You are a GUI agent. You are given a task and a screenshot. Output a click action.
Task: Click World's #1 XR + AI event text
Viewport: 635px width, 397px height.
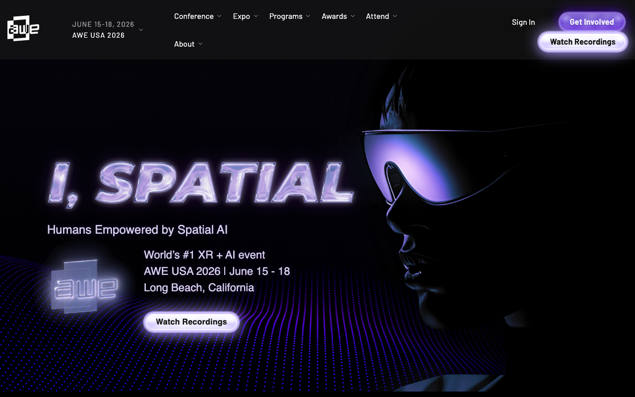pyautogui.click(x=204, y=255)
